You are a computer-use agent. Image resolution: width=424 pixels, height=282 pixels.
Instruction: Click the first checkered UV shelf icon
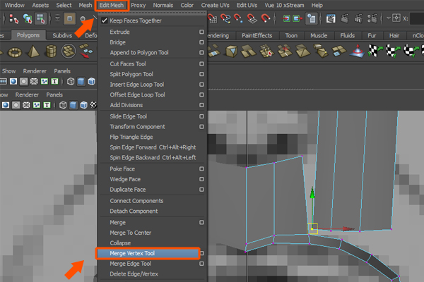click(x=374, y=51)
